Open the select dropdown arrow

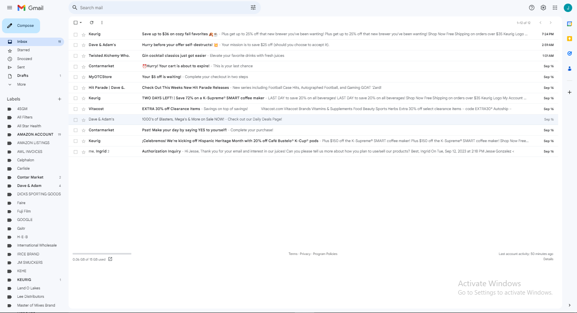click(x=81, y=23)
